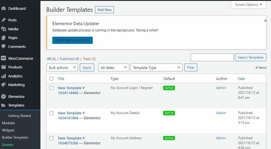Click Admin author in Login / Register row
The width and height of the screenshot is (271, 149).
[221, 88]
